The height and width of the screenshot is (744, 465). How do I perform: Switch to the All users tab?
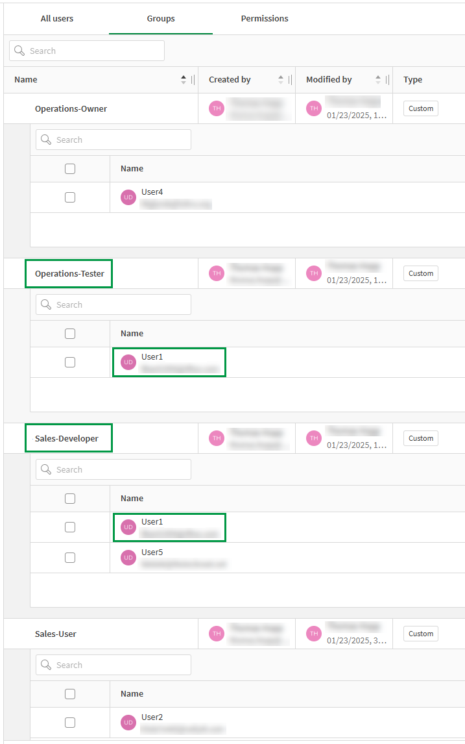[x=56, y=18]
